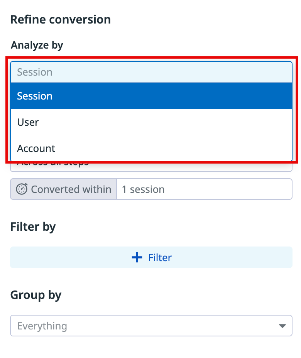301x358 pixels.
Task: Add a new filter with Filter button
Action: pos(151,257)
